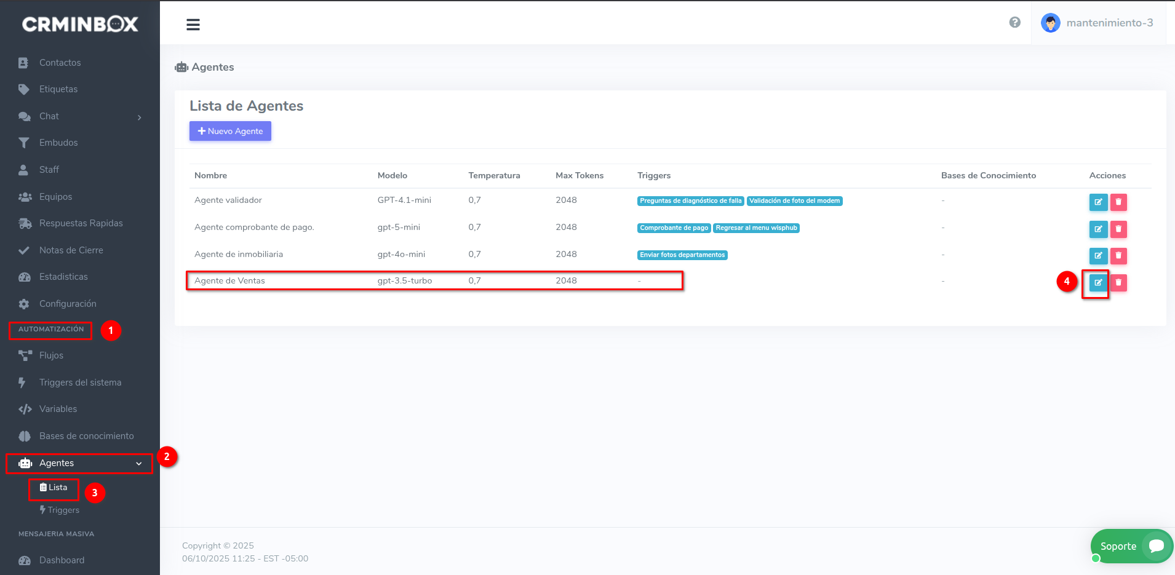
Task: Open the help question mark icon
Action: point(1014,23)
